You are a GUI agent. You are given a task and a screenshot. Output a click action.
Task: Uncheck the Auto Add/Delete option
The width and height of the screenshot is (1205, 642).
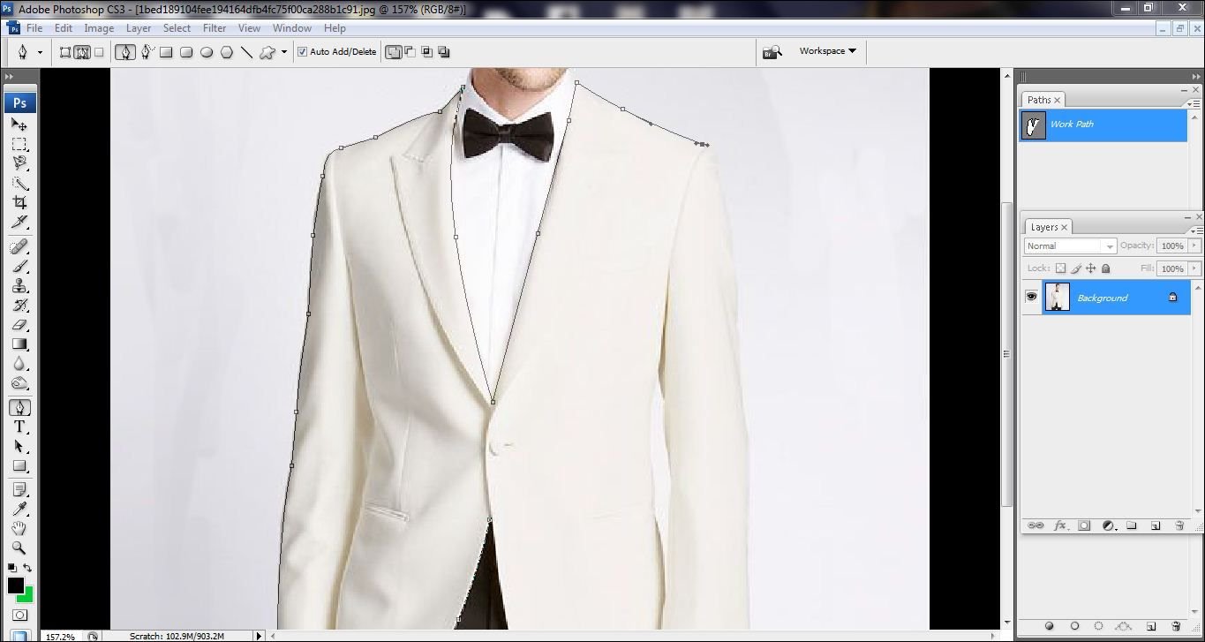click(302, 51)
